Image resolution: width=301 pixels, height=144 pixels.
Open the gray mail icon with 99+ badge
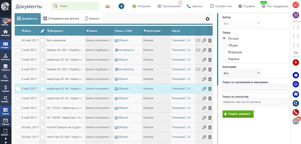pyautogui.click(x=296, y=121)
